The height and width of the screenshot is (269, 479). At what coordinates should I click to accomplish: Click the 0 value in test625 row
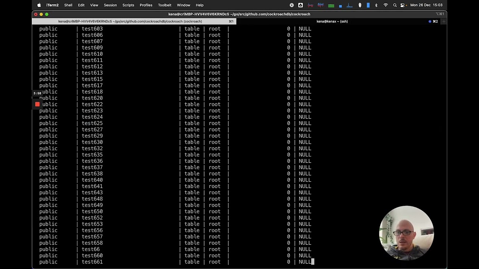(x=289, y=123)
